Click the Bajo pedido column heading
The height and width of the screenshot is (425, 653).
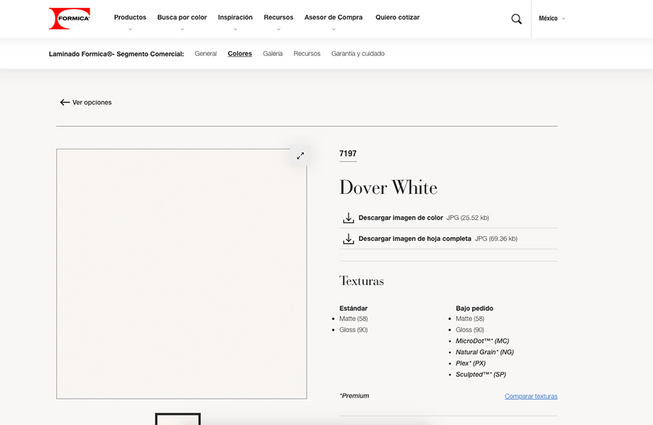tap(474, 308)
